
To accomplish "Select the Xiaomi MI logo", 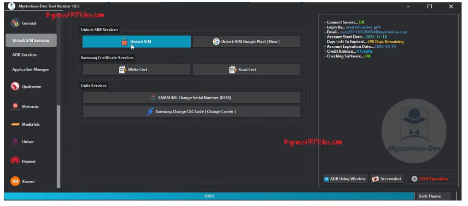I will pos(15,181).
